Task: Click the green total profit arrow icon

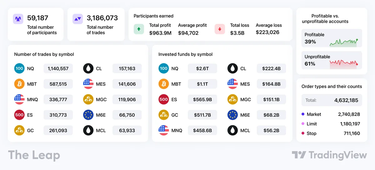Action: click(139, 29)
